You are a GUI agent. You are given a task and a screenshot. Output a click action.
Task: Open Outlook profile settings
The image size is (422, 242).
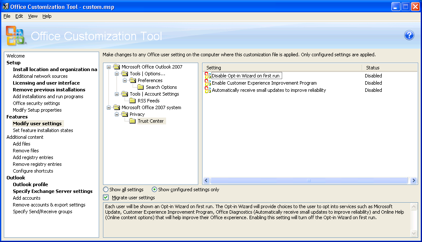click(x=31, y=184)
